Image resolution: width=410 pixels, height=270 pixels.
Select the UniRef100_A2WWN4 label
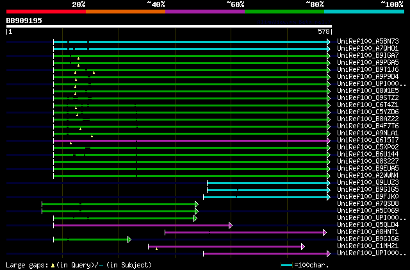click(368, 176)
